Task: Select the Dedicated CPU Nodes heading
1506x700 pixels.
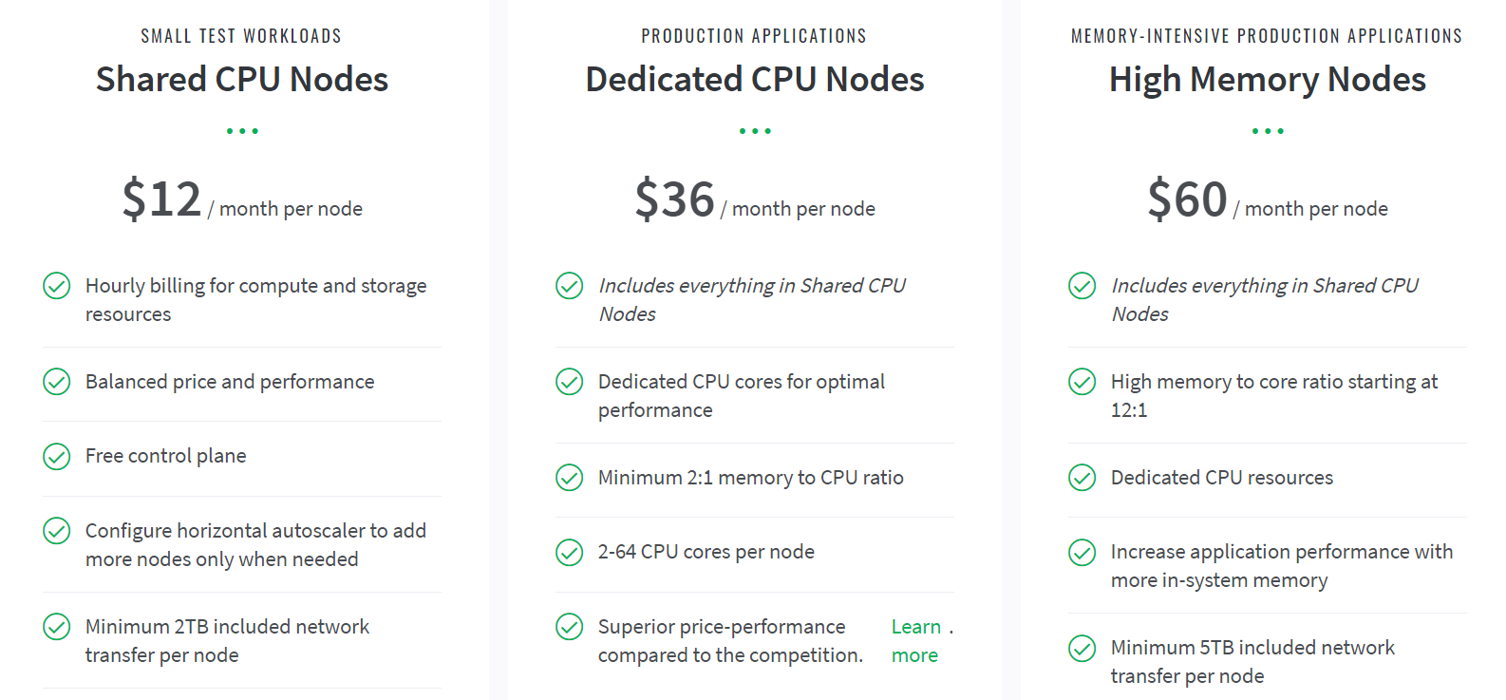Action: [755, 79]
